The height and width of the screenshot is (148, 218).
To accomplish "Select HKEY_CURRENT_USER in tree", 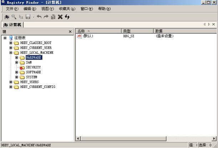I will pyautogui.click(x=36, y=48).
